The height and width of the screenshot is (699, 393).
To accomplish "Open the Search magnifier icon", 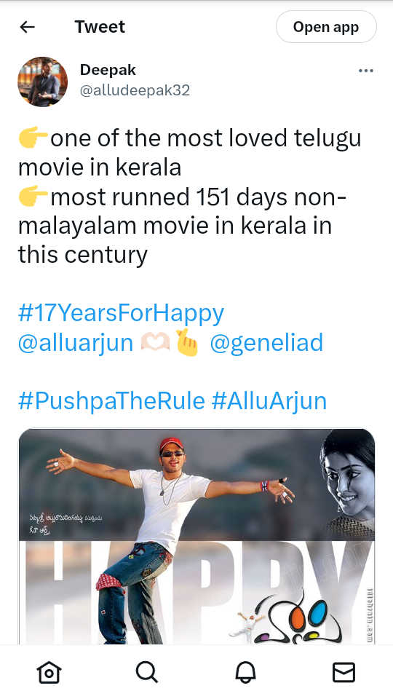I will click(147, 672).
